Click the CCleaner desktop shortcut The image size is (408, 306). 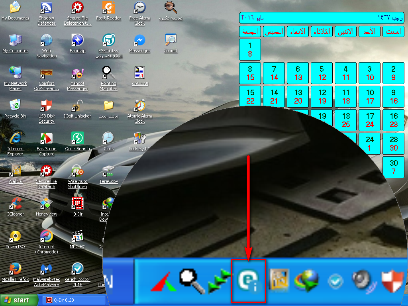(x=16, y=207)
